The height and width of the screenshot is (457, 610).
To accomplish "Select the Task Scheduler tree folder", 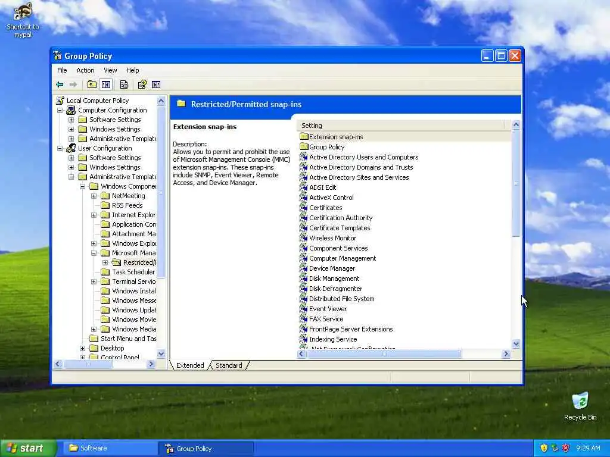I will [x=128, y=272].
